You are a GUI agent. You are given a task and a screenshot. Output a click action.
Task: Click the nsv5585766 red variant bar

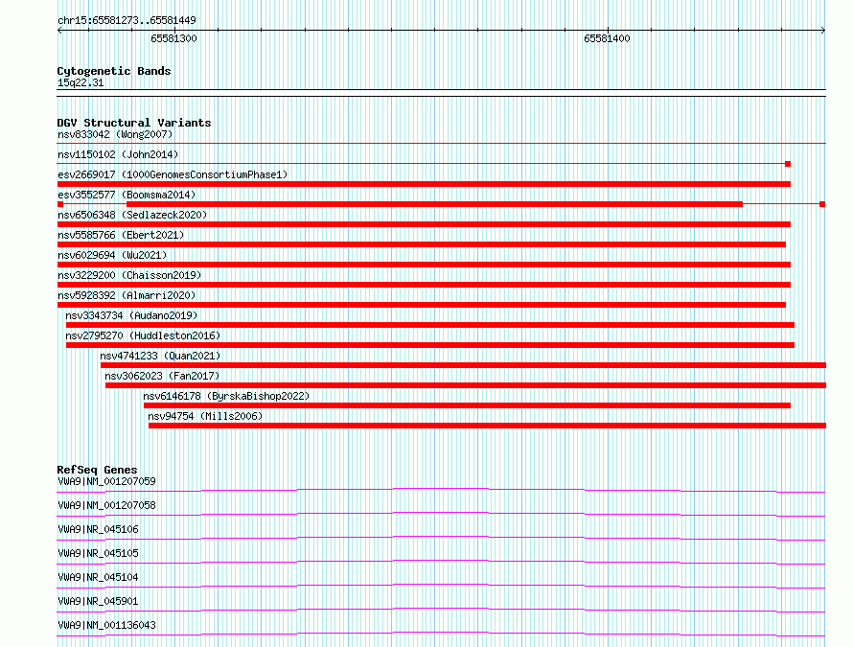pyautogui.click(x=422, y=244)
